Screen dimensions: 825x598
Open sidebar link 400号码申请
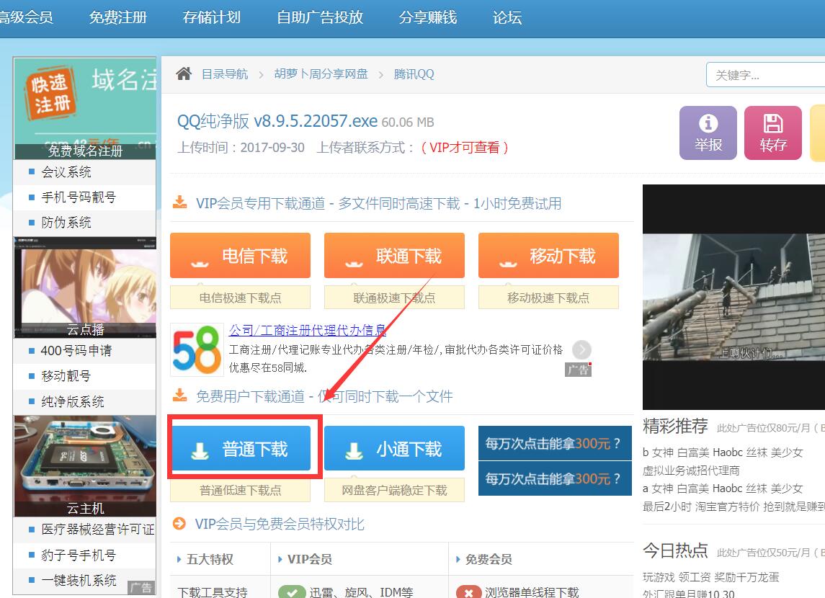pos(76,350)
